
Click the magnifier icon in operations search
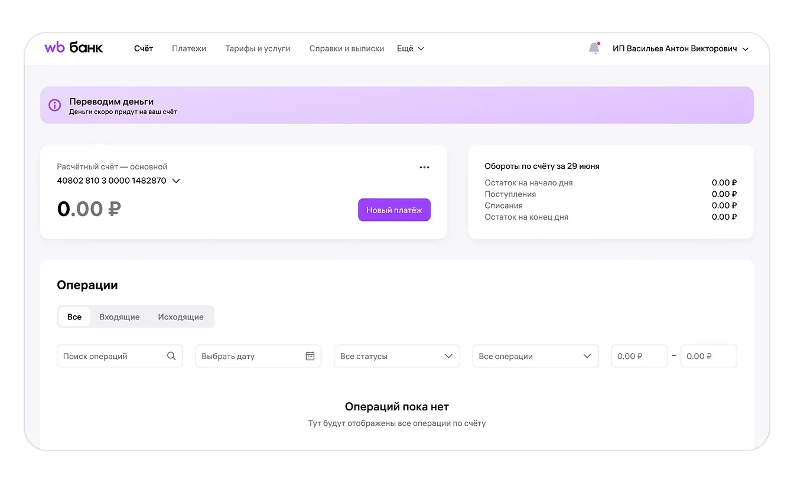[x=171, y=356]
